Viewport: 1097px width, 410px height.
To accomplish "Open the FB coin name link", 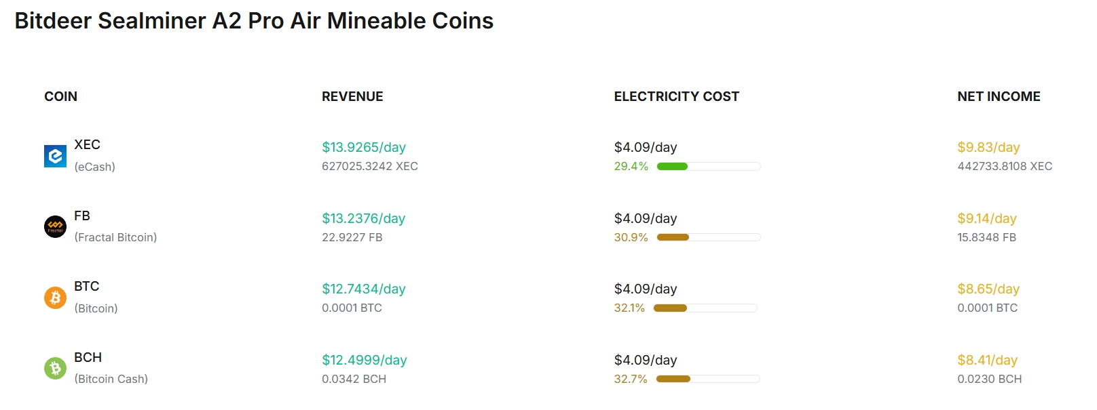I will click(82, 216).
